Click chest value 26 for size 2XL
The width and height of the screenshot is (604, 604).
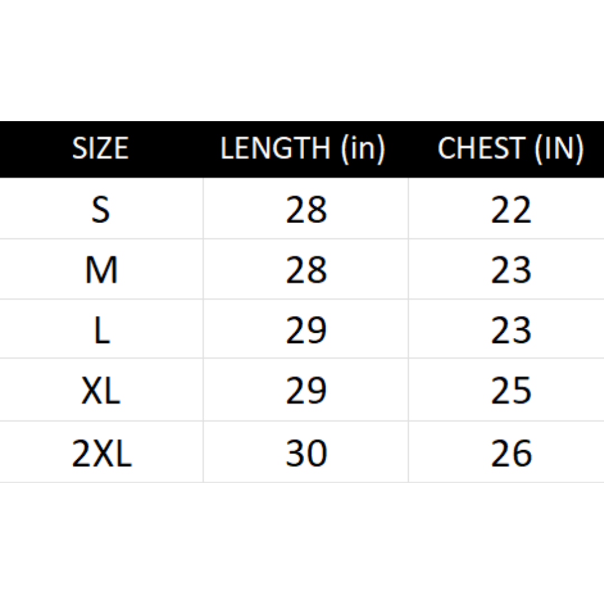(511, 453)
